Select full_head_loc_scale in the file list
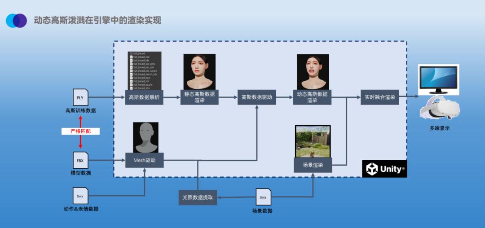 (145, 71)
